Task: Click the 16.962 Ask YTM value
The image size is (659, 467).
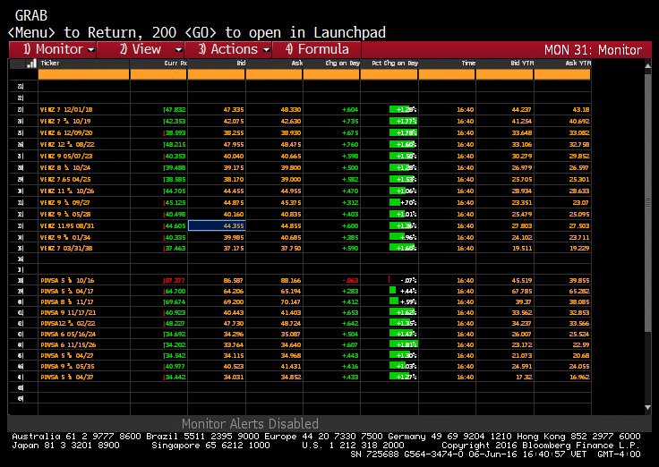Action: (x=579, y=378)
